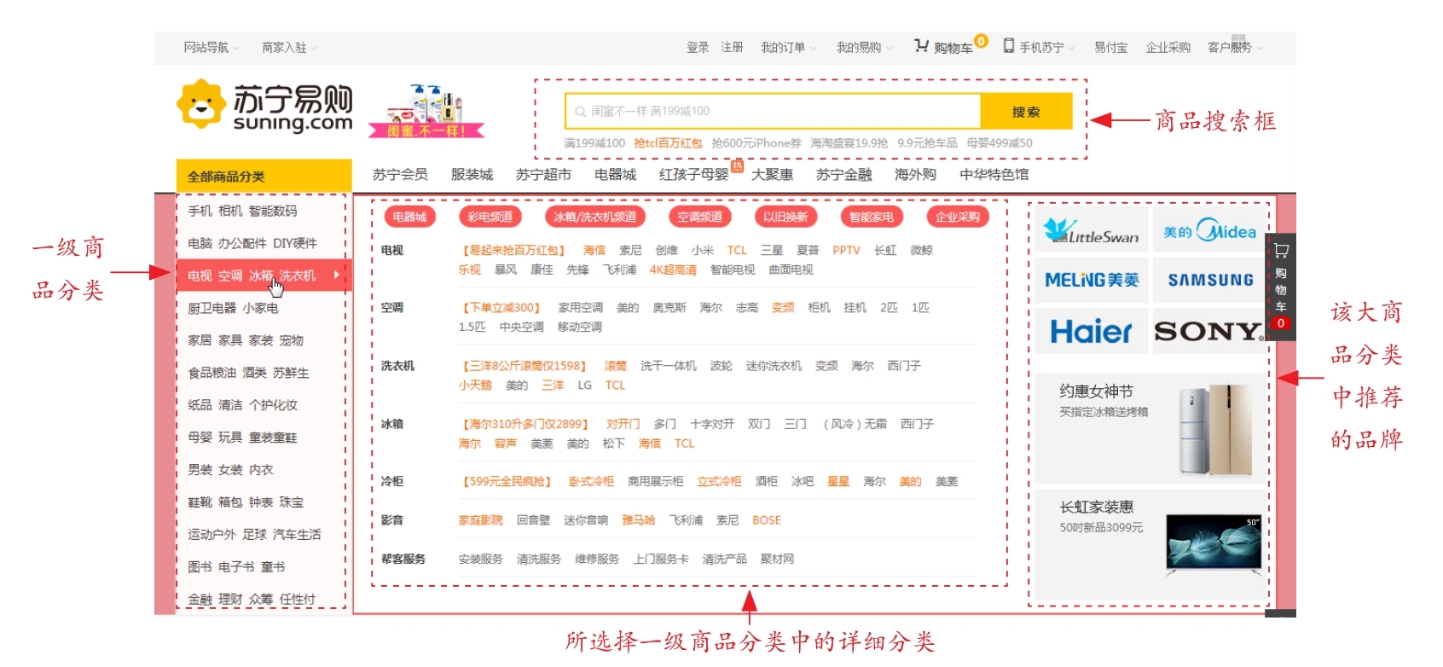
Task: Open the Haier brand logo
Action: (1091, 331)
